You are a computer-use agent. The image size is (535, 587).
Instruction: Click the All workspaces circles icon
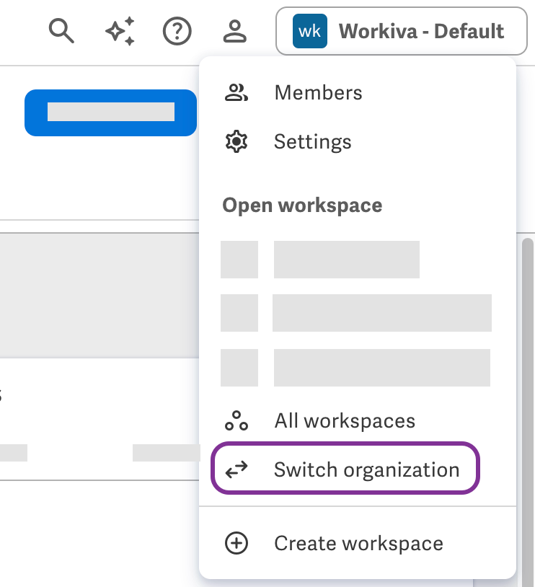[236, 420]
